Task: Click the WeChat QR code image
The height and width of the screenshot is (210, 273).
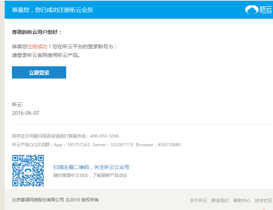Action: click(x=28, y=171)
